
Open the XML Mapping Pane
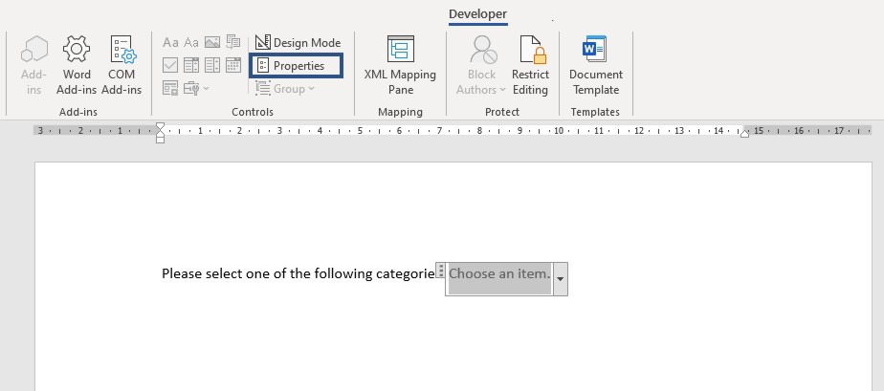coord(400,65)
